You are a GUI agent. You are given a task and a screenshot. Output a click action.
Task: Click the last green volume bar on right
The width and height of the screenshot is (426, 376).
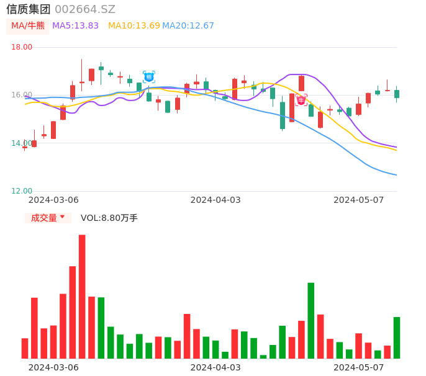point(397,338)
